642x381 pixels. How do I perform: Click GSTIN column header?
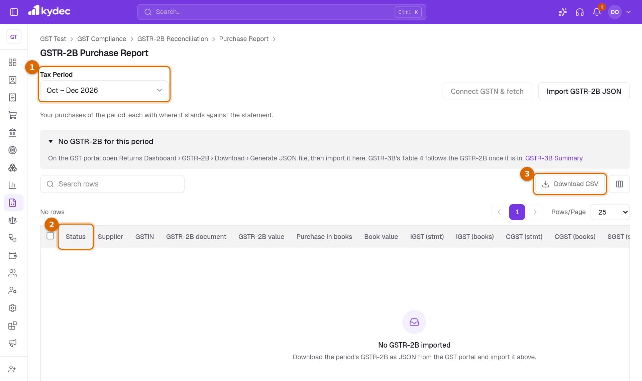coord(144,237)
